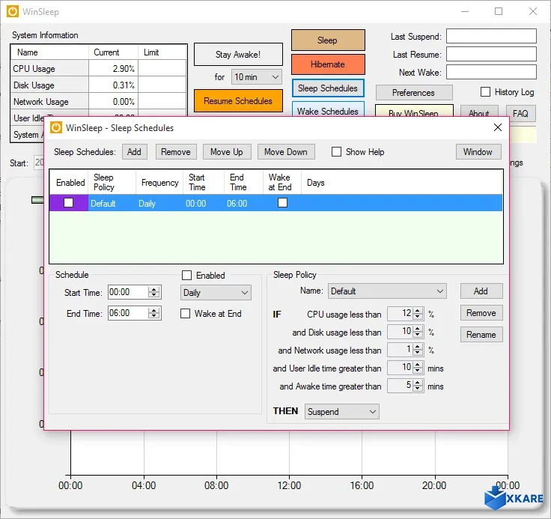Add a new Sleep Policy

pos(481,291)
